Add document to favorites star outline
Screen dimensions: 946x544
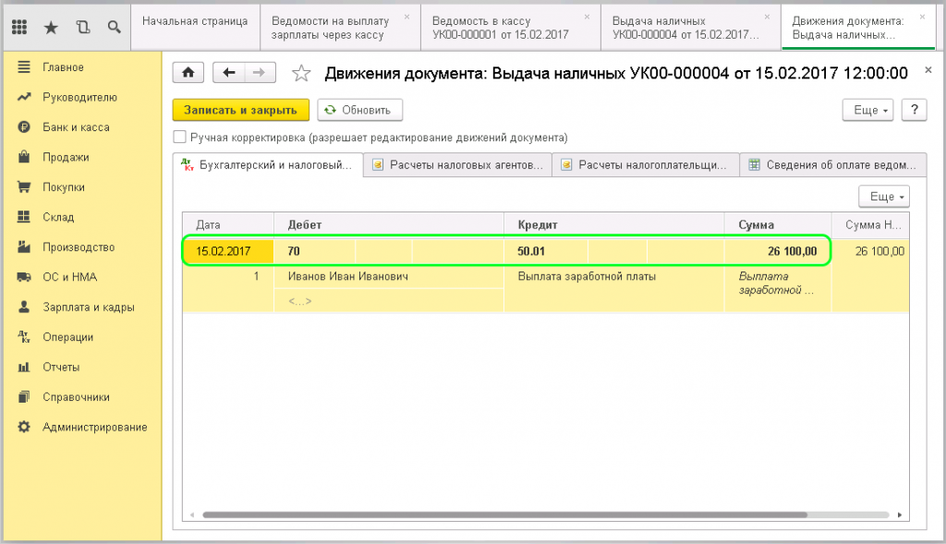pyautogui.click(x=300, y=73)
